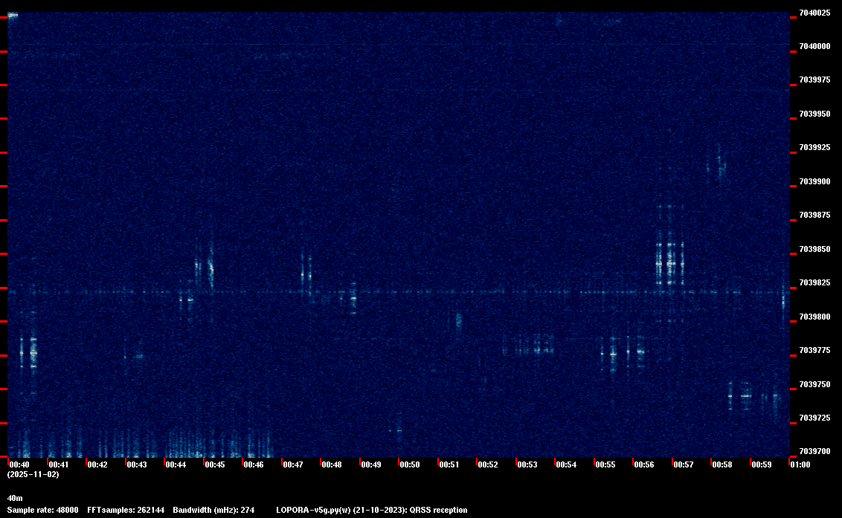Image resolution: width=842 pixels, height=518 pixels.
Task: Click the 00:45 time label
Action: point(215,464)
